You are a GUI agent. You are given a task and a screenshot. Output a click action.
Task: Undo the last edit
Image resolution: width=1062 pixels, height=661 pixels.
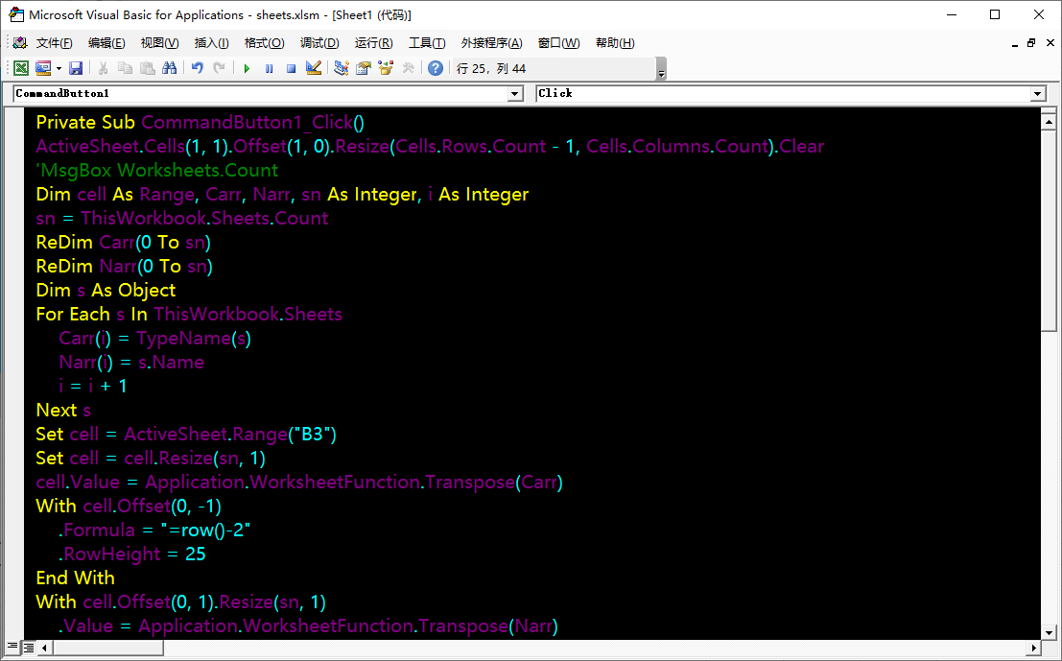tap(197, 68)
